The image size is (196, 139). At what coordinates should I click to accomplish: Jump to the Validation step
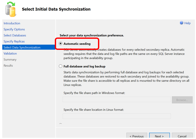10,53
